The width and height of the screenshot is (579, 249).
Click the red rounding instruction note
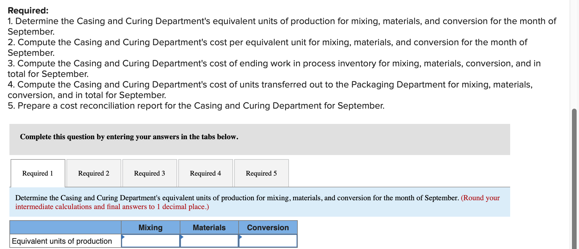[x=112, y=207]
